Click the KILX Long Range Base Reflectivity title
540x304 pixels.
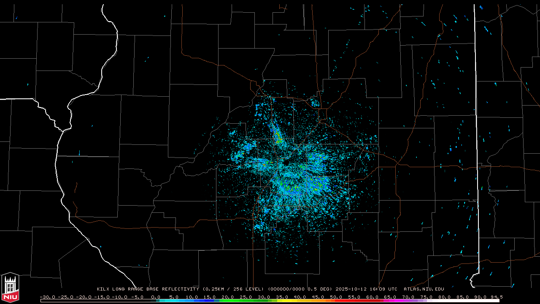(148, 289)
